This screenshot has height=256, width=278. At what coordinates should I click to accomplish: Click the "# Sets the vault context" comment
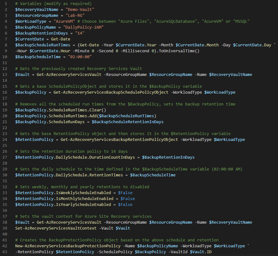(x=83, y=216)
